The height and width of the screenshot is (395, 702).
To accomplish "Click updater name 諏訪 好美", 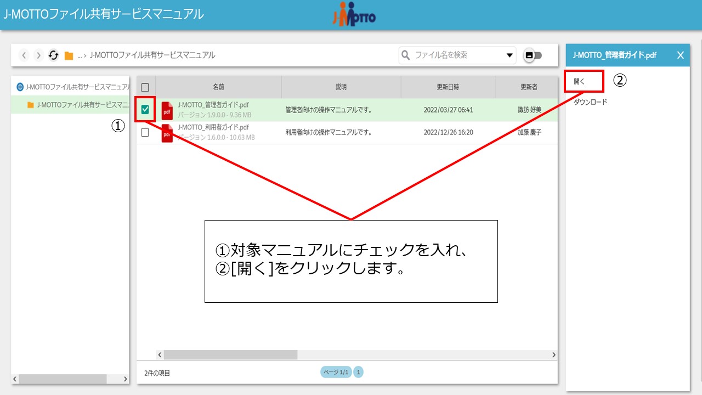I will 529,110.
